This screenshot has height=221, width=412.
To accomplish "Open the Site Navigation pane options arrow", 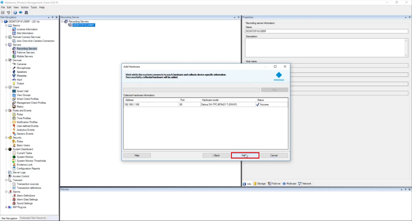I will click(49, 17).
